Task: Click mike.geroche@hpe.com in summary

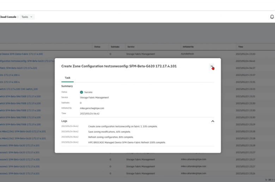Action: pos(92,108)
